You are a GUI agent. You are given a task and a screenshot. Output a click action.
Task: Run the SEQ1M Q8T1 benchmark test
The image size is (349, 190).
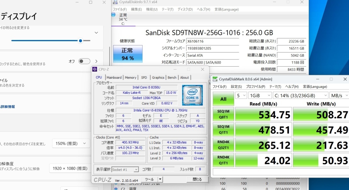pos(223,114)
